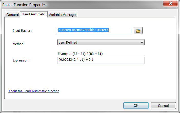
Task: Click the Input Raster label
Action: pos(22,31)
